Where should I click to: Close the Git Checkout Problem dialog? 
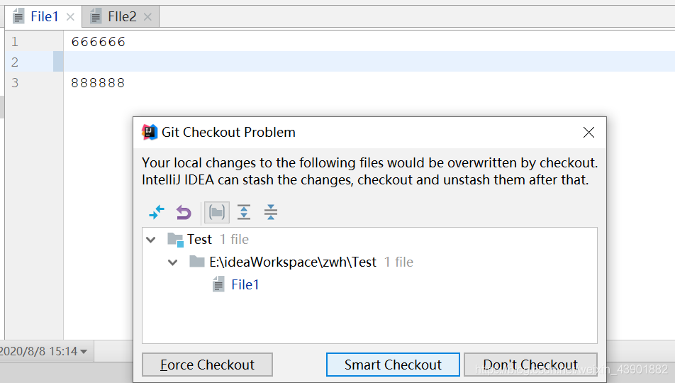click(x=588, y=133)
